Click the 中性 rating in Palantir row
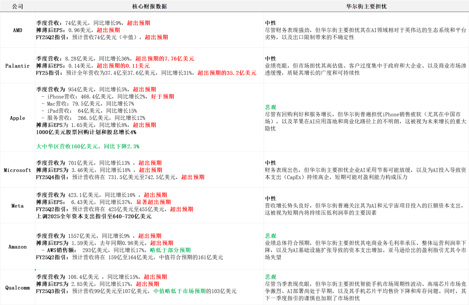 click(x=271, y=59)
